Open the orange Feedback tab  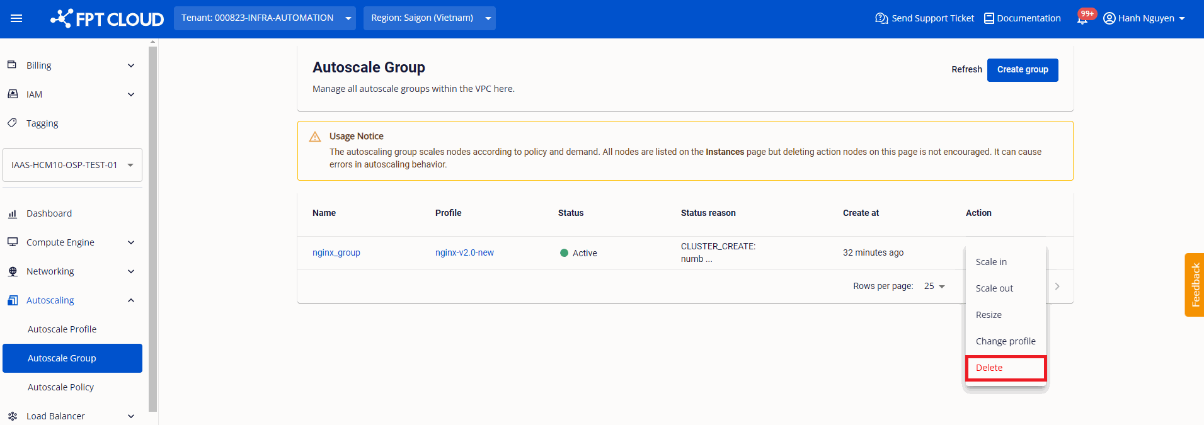[1195, 285]
